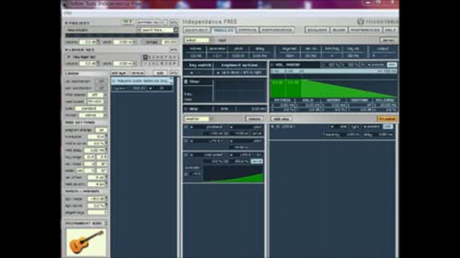
Task: Click the orange button at modifier row's right end
Action: coord(387,119)
